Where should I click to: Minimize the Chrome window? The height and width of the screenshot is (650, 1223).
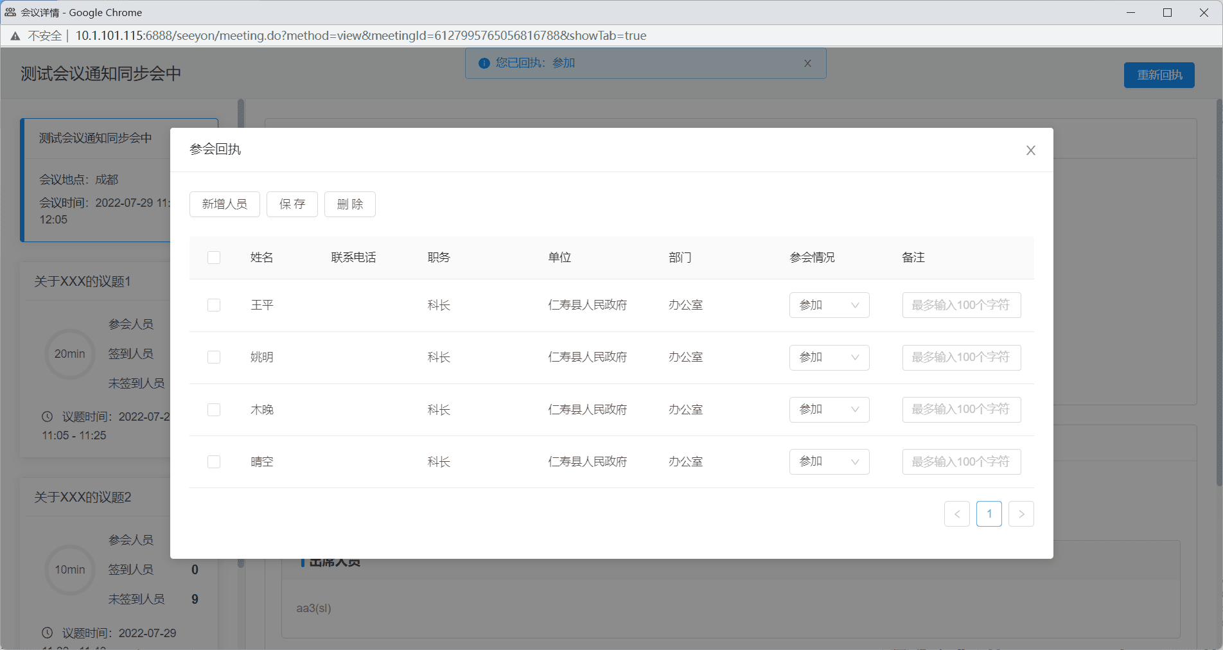tap(1131, 12)
